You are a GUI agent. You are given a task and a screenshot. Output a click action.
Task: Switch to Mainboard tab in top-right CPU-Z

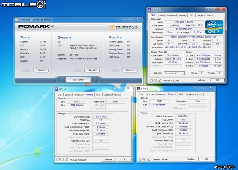click(172, 16)
